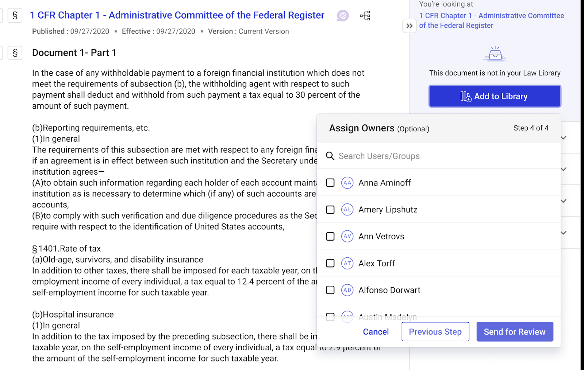The width and height of the screenshot is (584, 370).
Task: Click the section symbol icon beside Document 1- Part 1
Action: pos(15,53)
